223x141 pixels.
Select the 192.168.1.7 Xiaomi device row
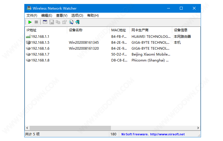coord(40,54)
